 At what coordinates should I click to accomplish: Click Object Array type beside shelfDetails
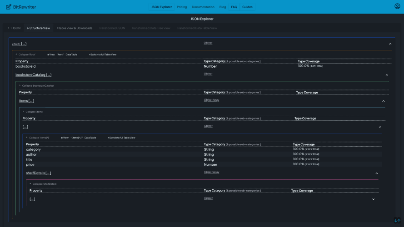coord(211,172)
